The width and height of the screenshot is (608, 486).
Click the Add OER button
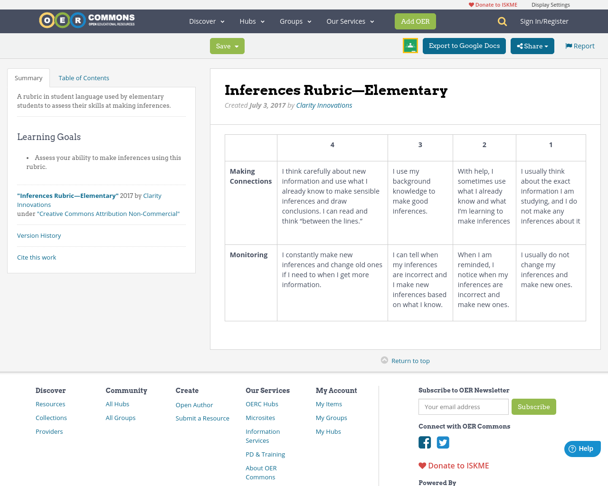click(x=415, y=21)
